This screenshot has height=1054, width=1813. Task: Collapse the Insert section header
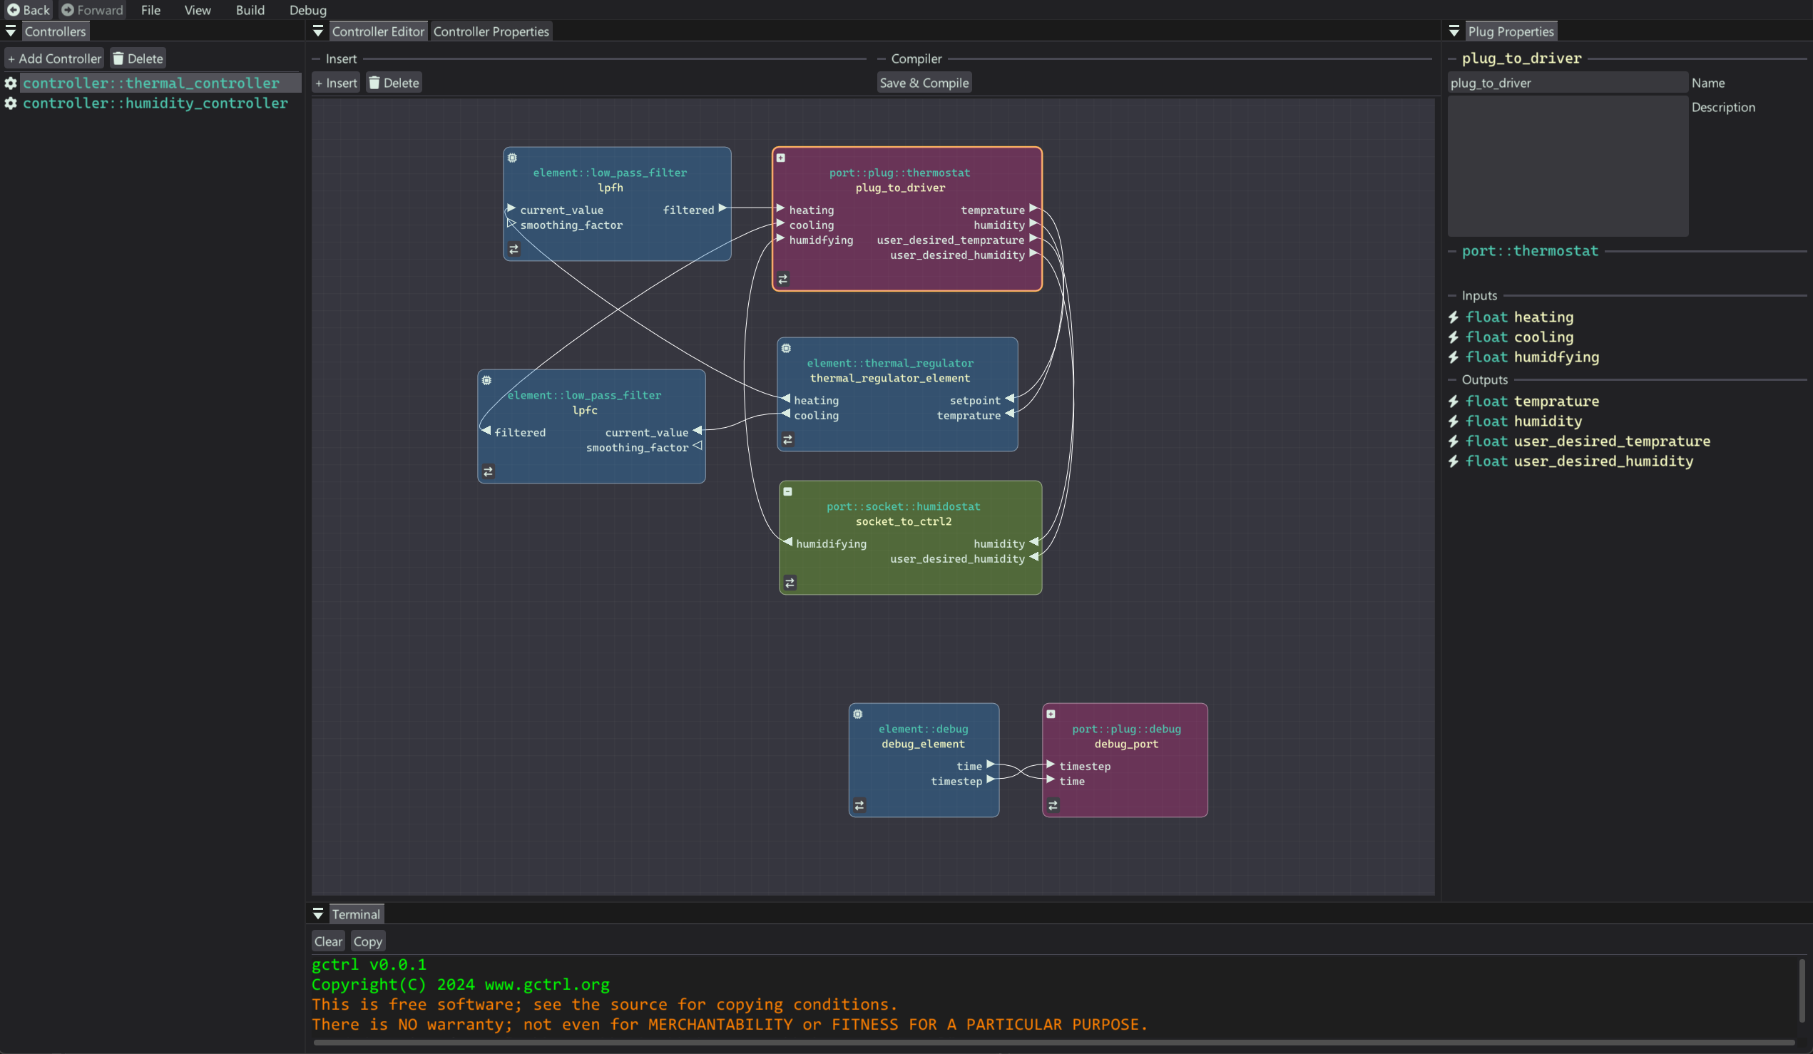click(x=341, y=59)
